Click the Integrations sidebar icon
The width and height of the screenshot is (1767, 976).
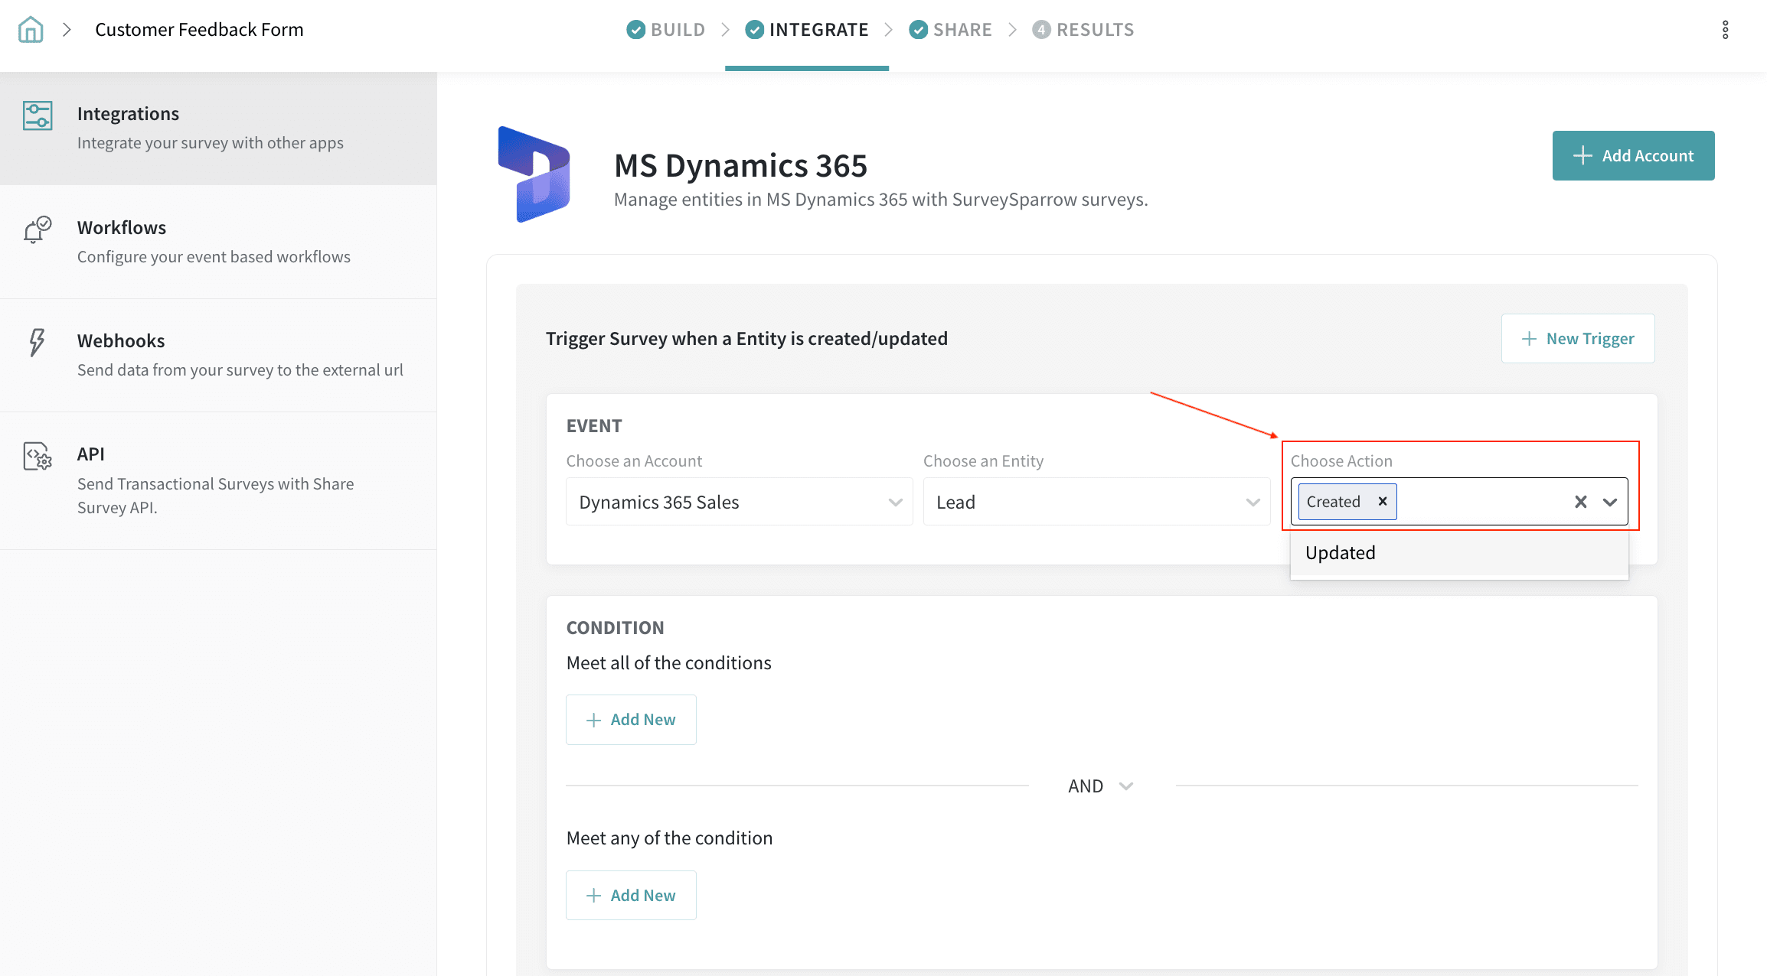point(38,116)
